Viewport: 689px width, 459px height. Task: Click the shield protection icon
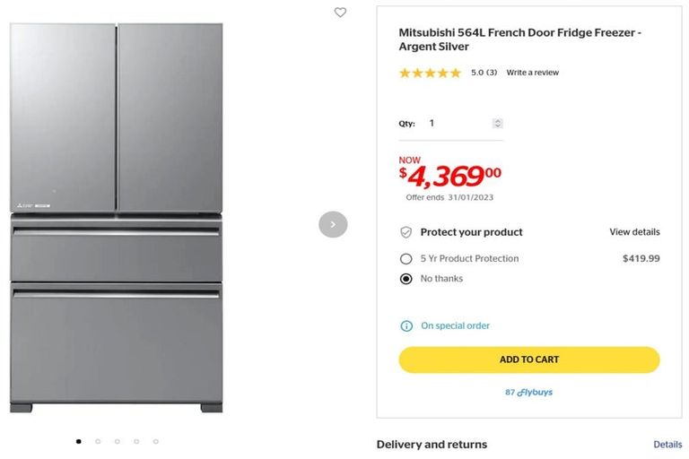click(406, 232)
